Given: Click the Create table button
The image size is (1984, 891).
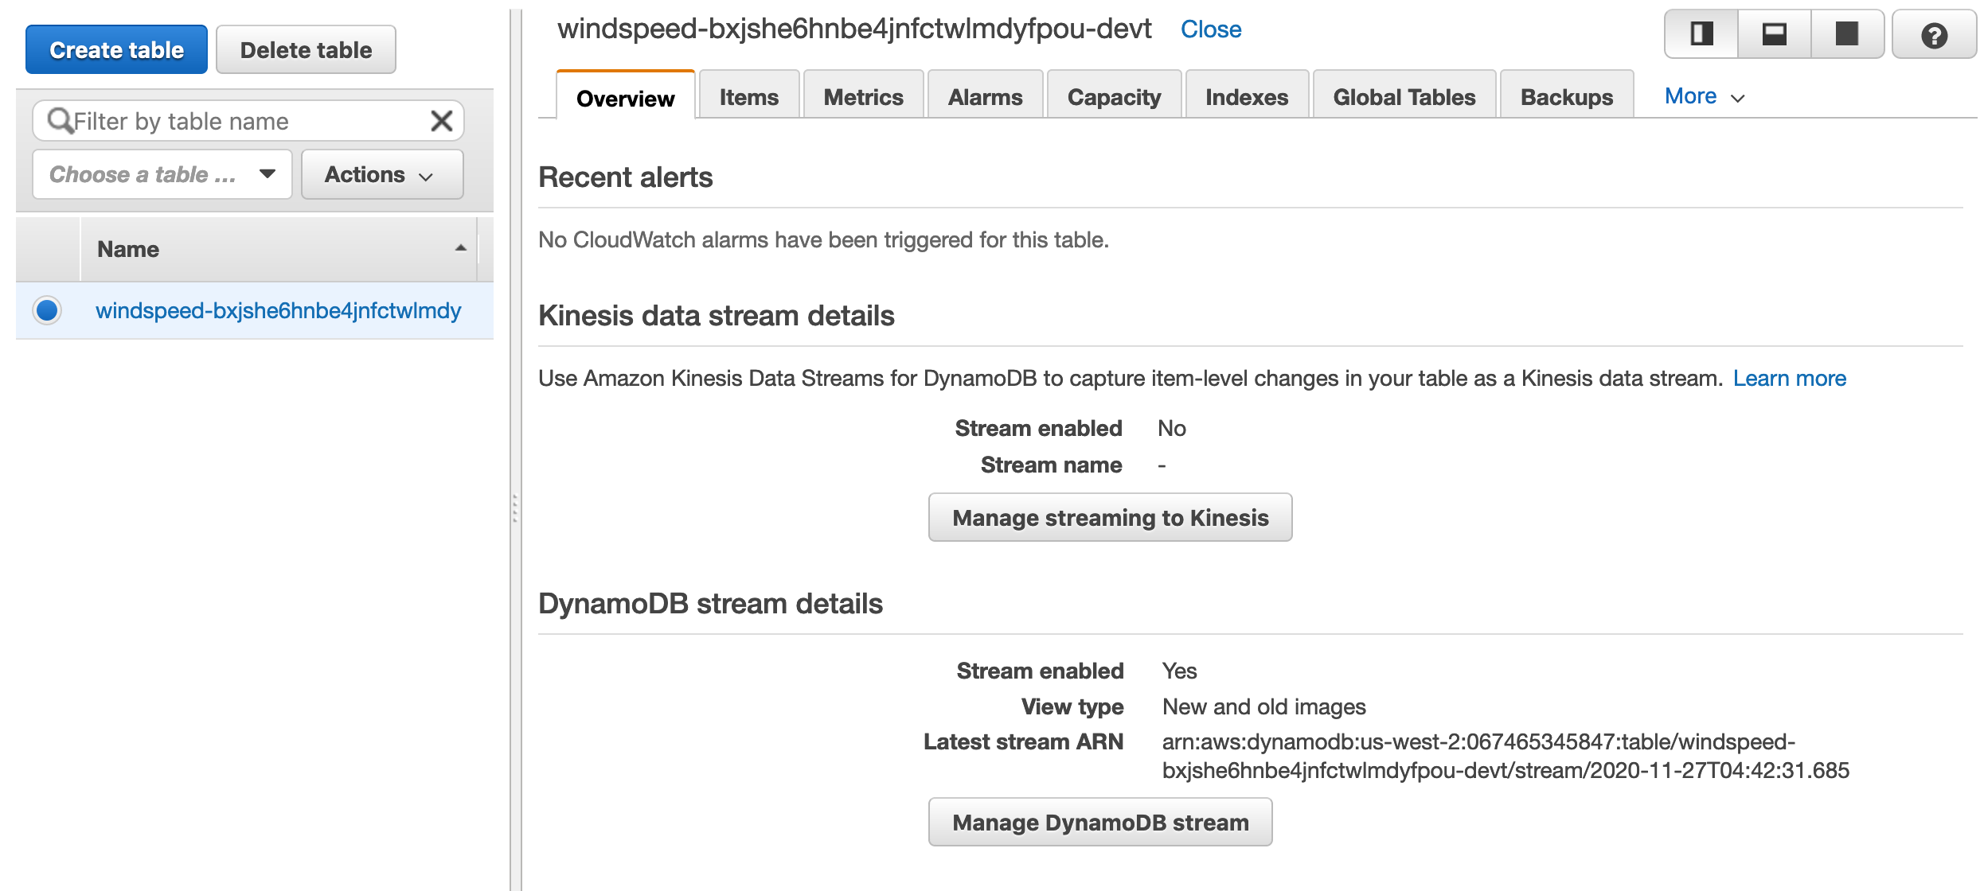Looking at the screenshot, I should click(116, 49).
